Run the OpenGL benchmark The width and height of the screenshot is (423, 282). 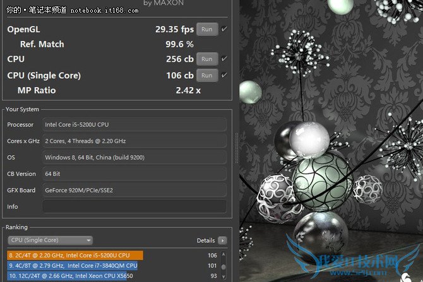207,30
